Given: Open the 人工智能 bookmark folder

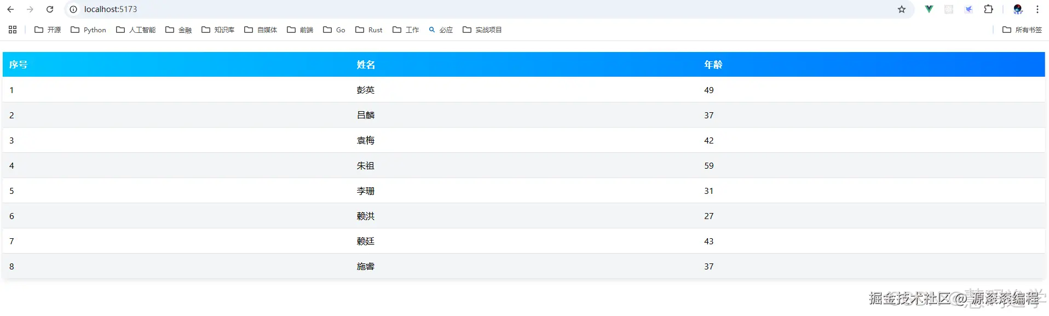Looking at the screenshot, I should click(x=136, y=30).
